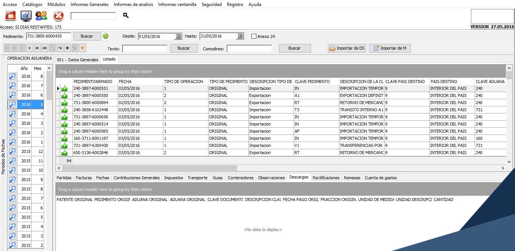Switch to the Contenedores tab
Image resolution: width=515 pixels, height=251 pixels.
click(241, 178)
